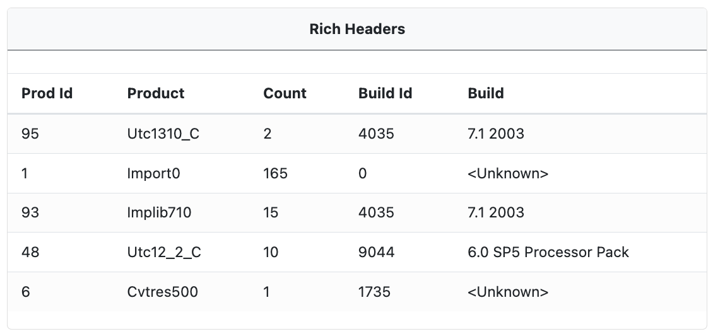Select the Import0 product cell

click(x=154, y=173)
